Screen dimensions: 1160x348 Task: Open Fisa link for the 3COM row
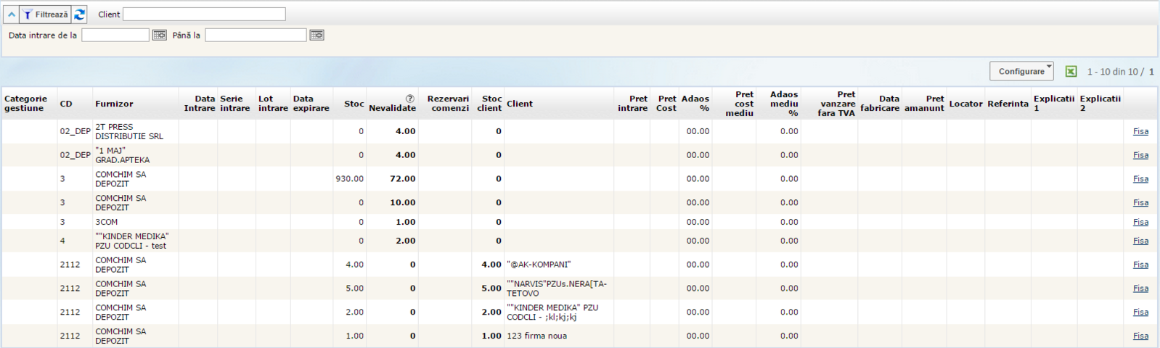click(1140, 222)
